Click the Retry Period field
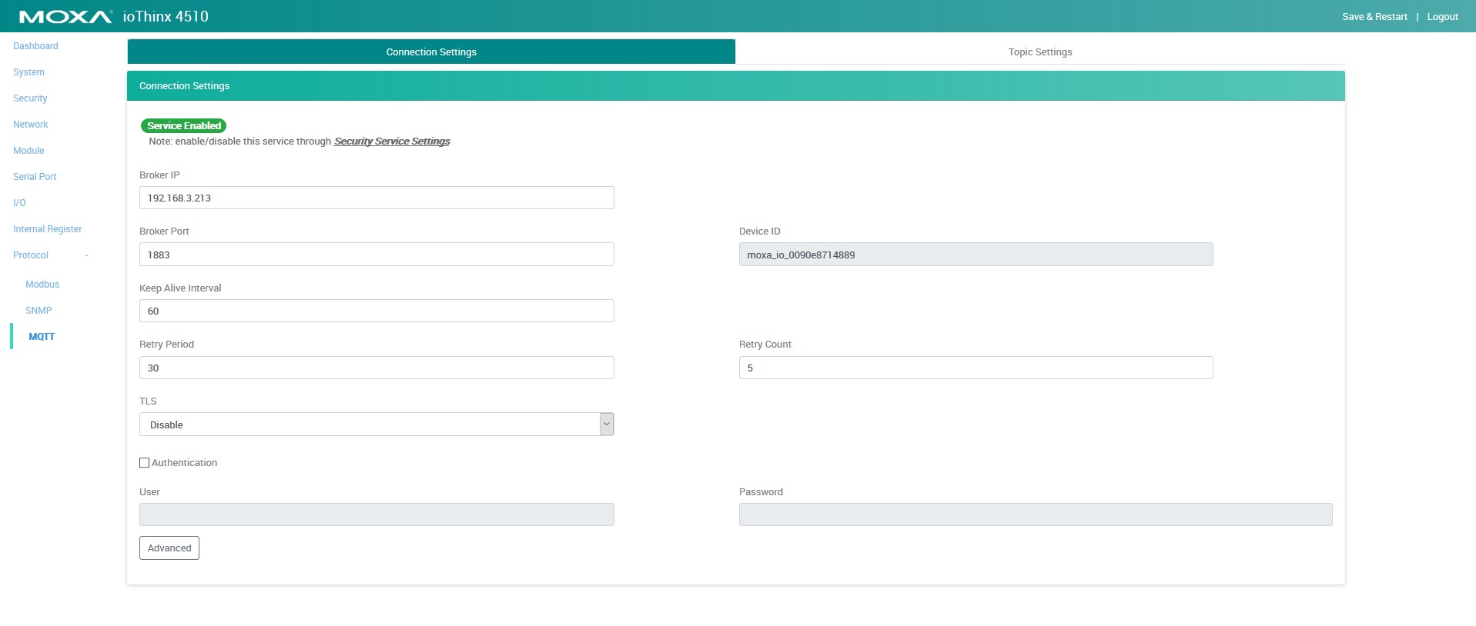The width and height of the screenshot is (1476, 626). [377, 368]
